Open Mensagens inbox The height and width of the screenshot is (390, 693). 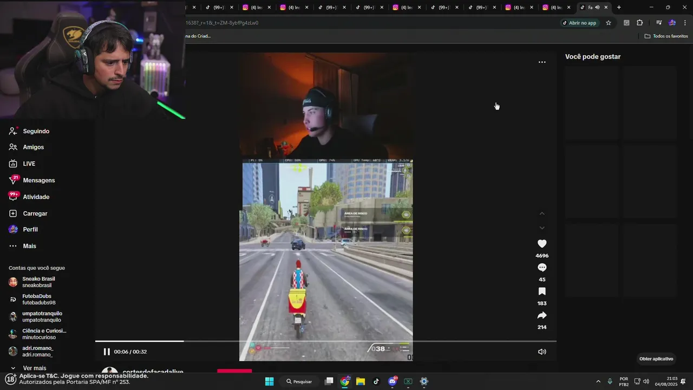tap(32, 180)
